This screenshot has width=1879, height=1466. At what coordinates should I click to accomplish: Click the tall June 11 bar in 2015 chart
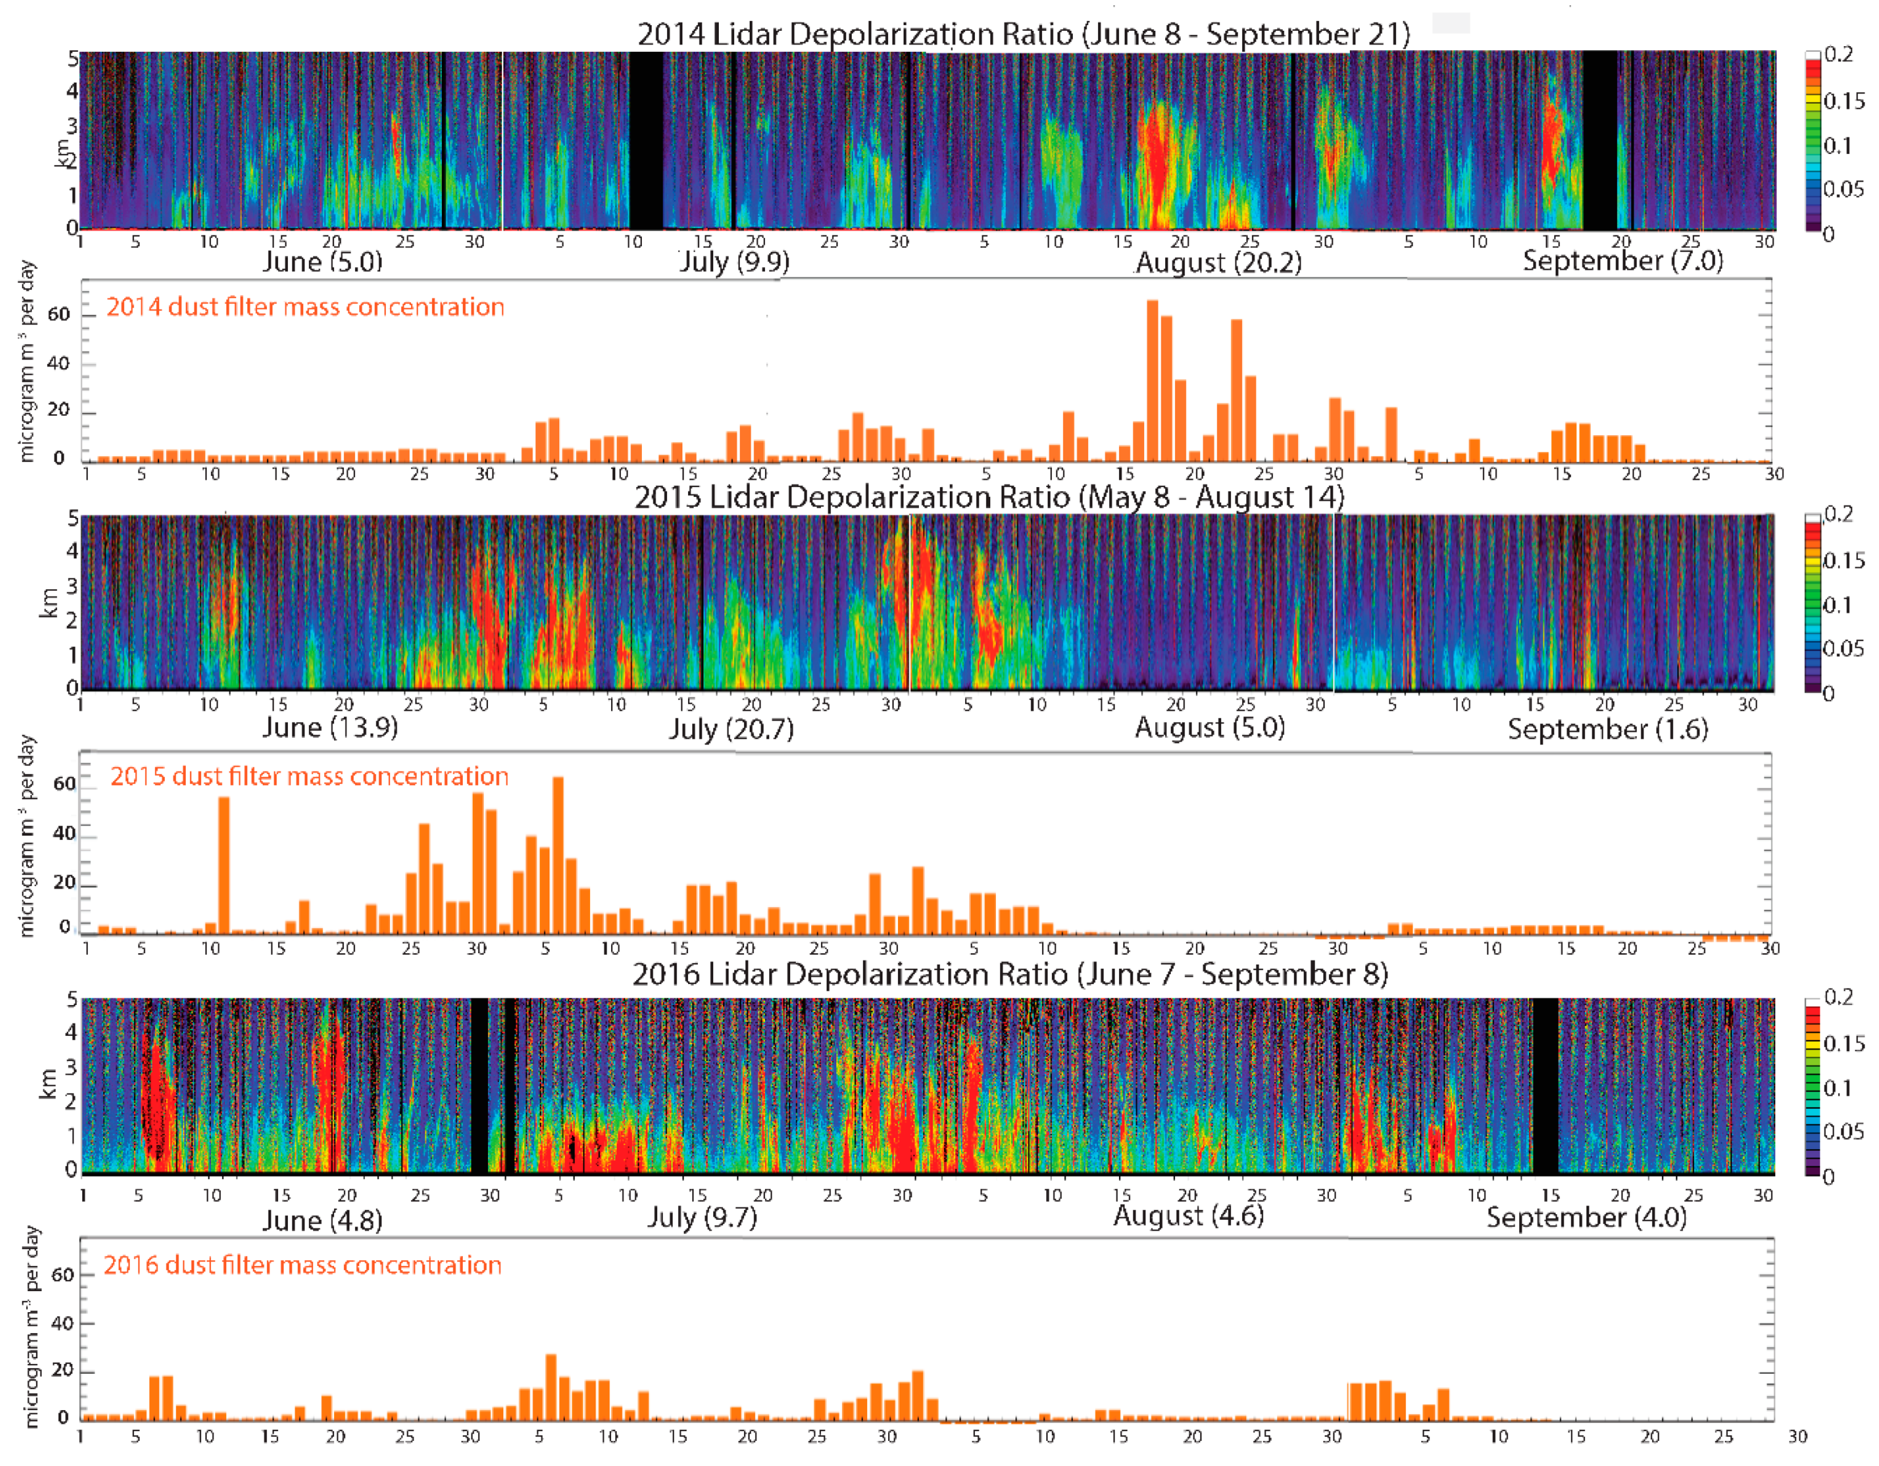223,864
